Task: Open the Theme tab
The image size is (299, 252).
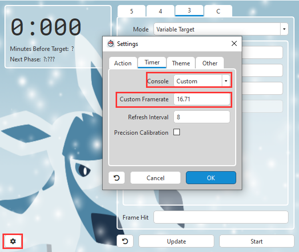Action: coord(181,63)
